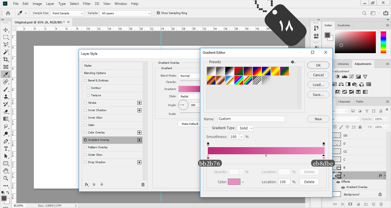Open the Style Radial dropdown

tap(189, 97)
